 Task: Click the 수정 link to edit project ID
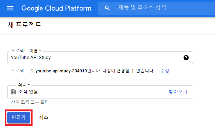pyautogui.click(x=164, y=71)
